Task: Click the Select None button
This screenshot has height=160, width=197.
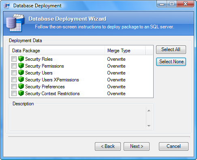Action: click(x=171, y=62)
